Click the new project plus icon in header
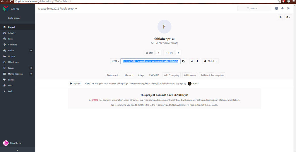296x152 pixels. tap(283, 8)
